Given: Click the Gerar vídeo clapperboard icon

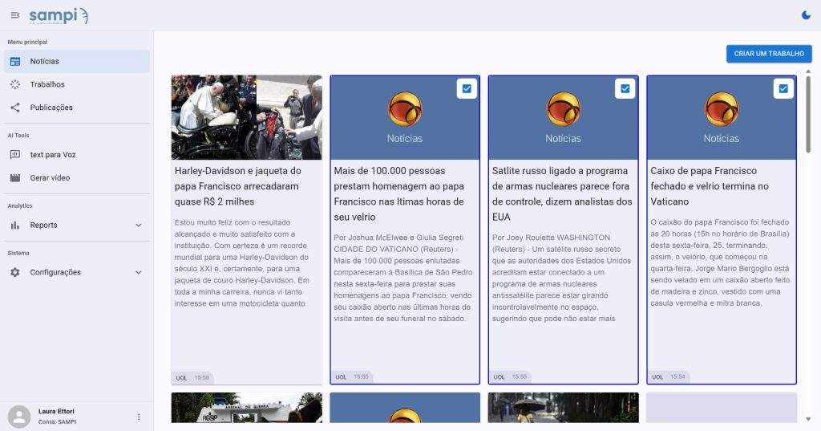Looking at the screenshot, I should [x=15, y=177].
